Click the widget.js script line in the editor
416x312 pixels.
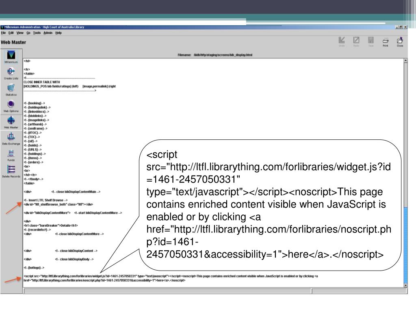171,276
